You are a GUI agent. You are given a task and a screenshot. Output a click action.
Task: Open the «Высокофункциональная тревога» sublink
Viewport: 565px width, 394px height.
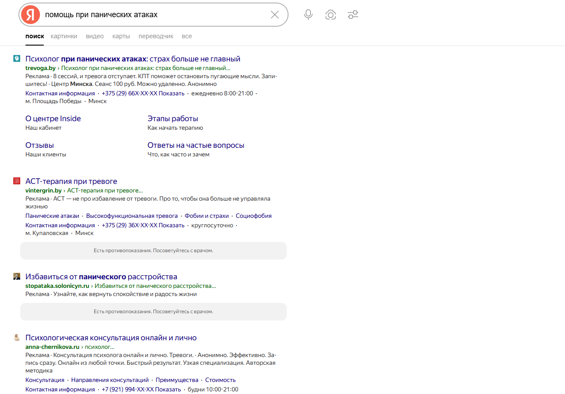coord(132,216)
